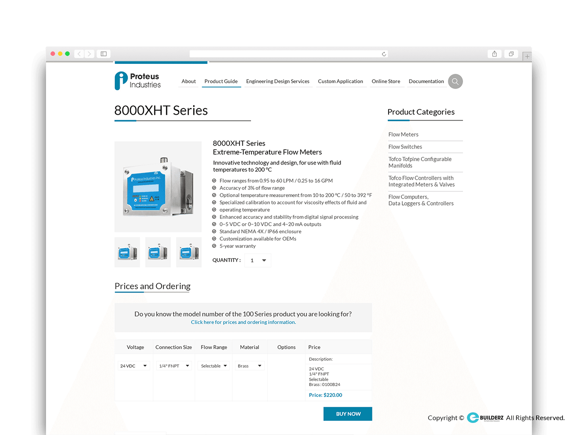580x435 pixels.
Task: Open the Quantity dropdown
Action: [x=258, y=261]
